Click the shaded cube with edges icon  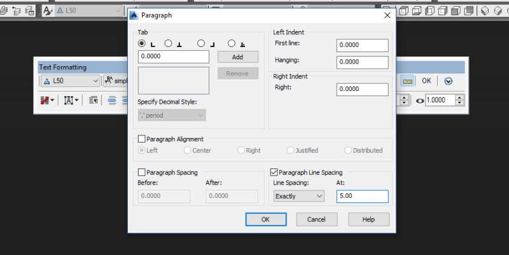click(x=469, y=11)
